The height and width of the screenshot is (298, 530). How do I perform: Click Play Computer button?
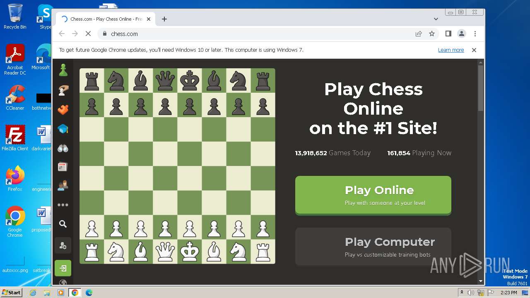point(373,247)
